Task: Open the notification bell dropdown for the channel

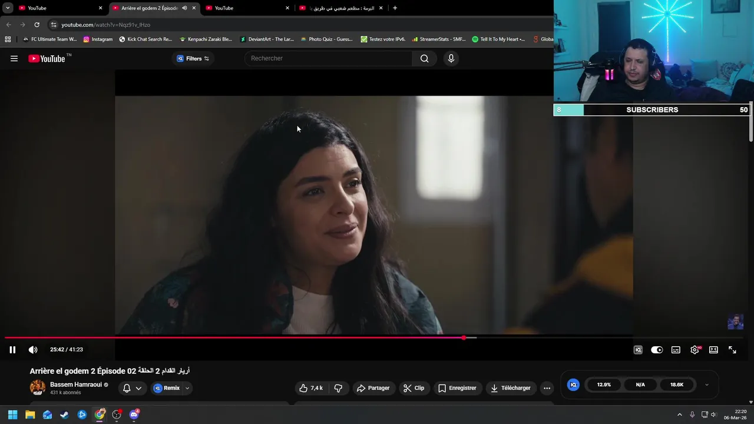Action: pyautogui.click(x=132, y=388)
